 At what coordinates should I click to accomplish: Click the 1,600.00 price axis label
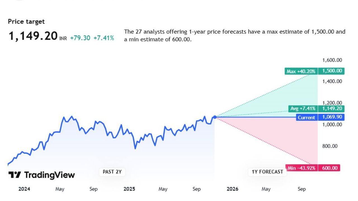click(x=332, y=60)
